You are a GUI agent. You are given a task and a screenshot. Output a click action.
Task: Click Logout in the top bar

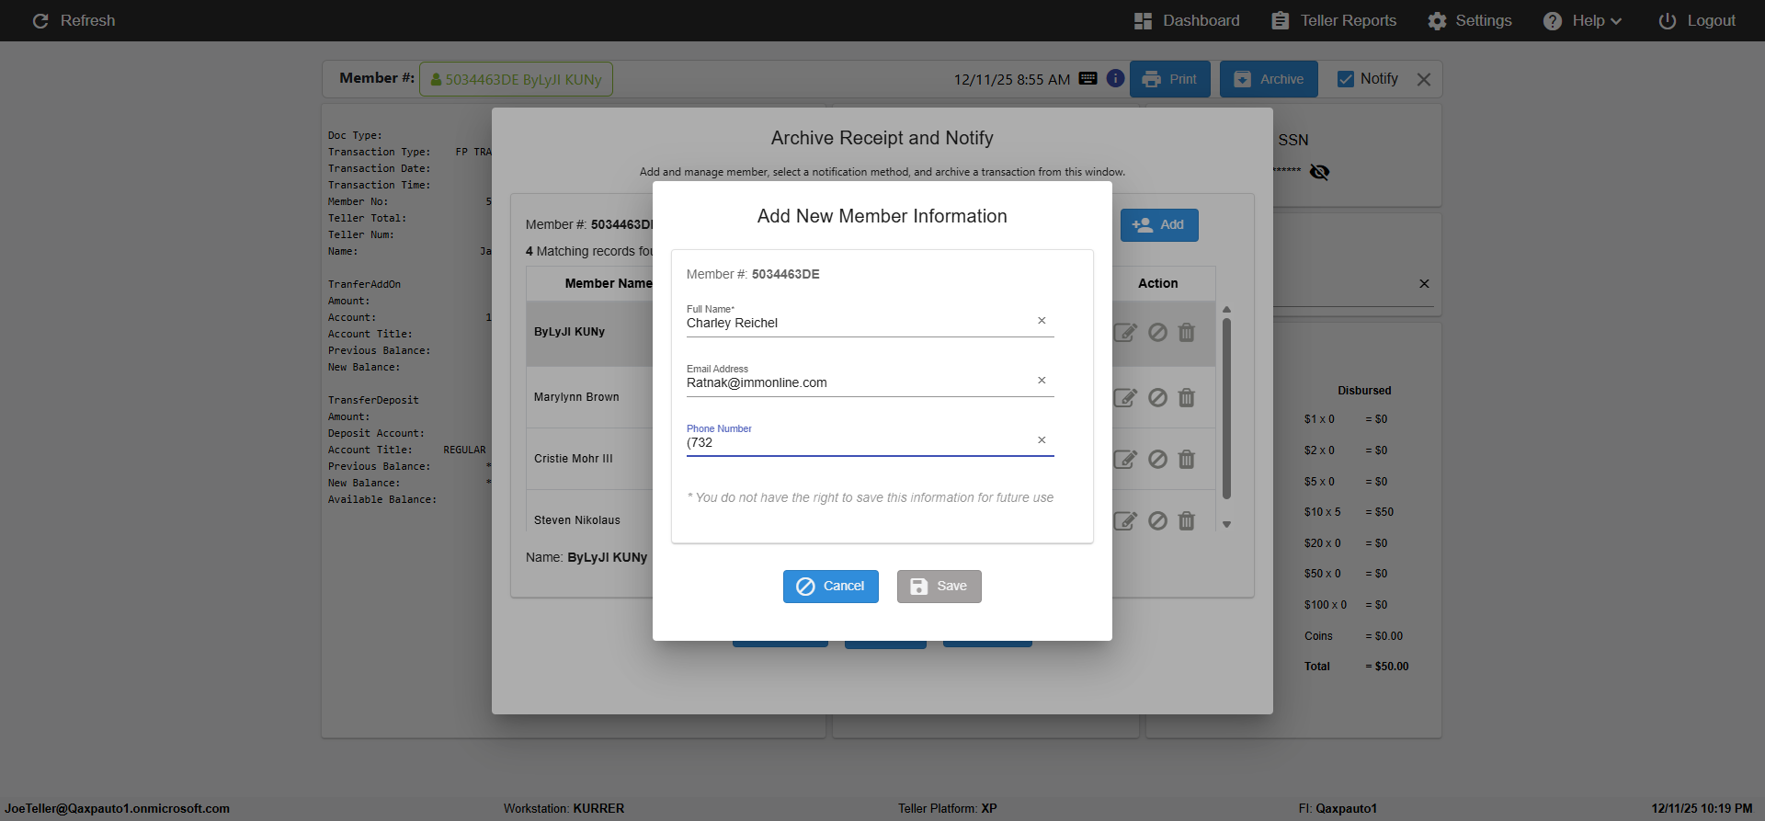[x=1697, y=20]
